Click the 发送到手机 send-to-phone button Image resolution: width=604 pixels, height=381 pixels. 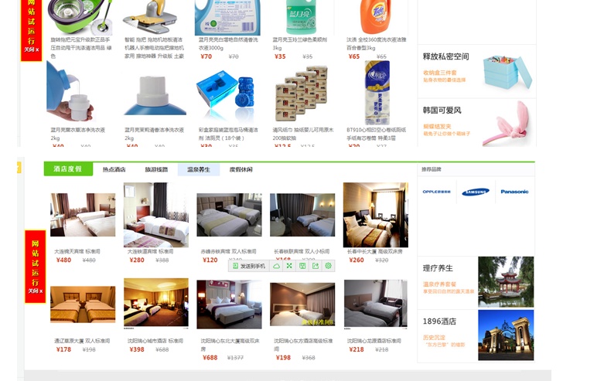pos(249,266)
